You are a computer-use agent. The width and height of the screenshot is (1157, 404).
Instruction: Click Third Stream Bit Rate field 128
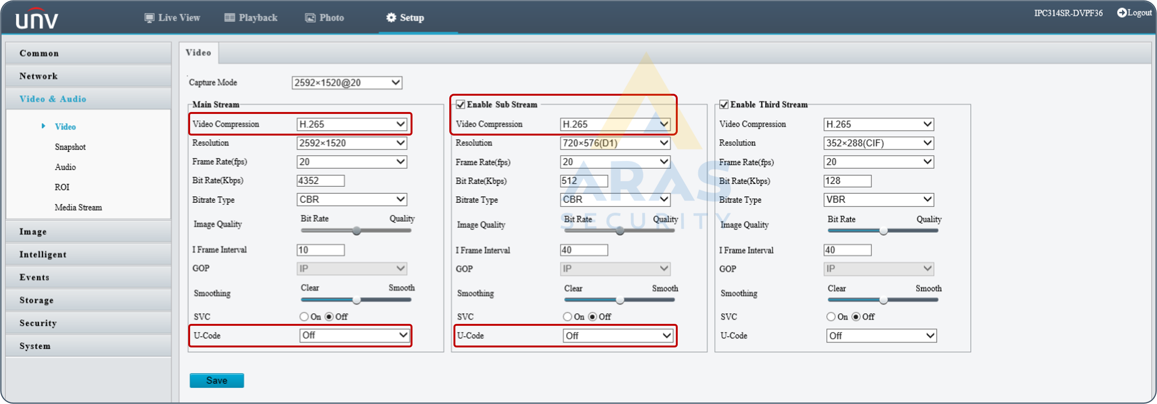coord(847,181)
